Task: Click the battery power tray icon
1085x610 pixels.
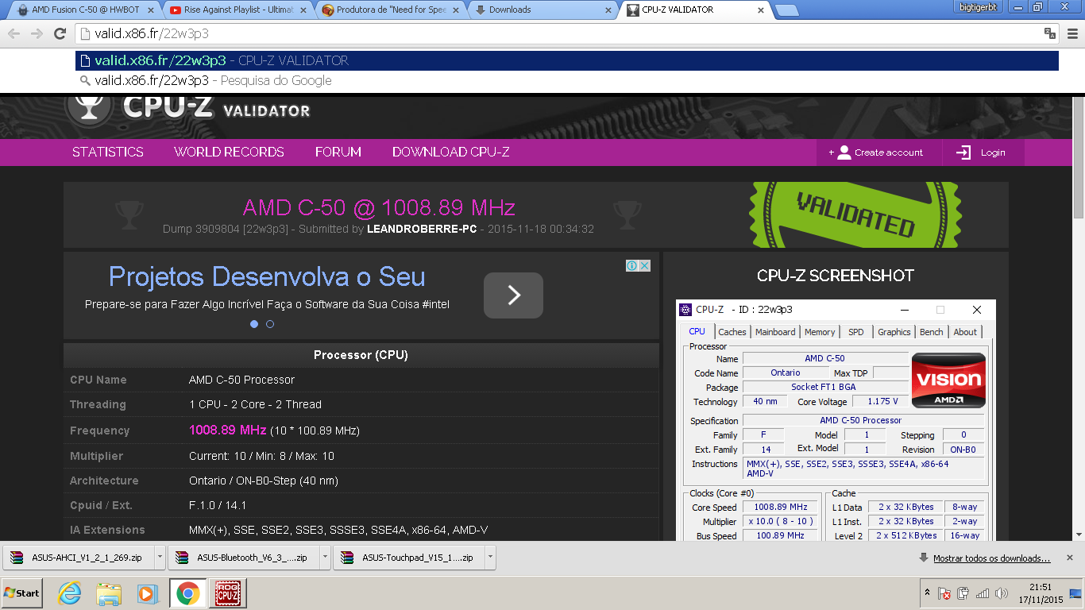Action: 963,593
